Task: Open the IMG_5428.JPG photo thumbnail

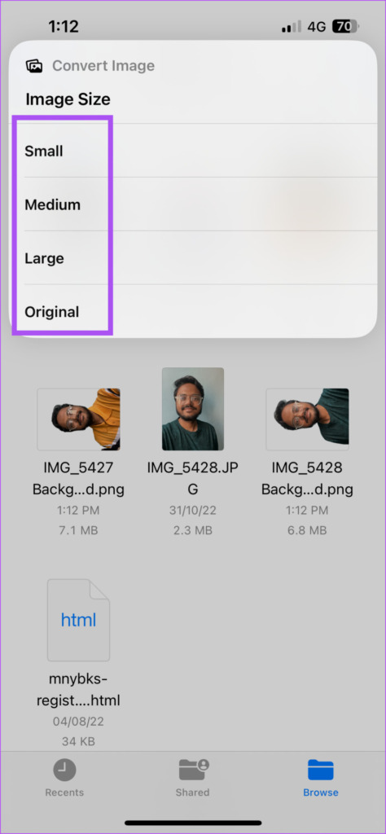Action: pyautogui.click(x=193, y=409)
